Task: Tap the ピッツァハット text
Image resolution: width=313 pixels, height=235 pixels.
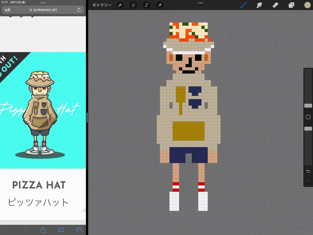Action: 38,202
